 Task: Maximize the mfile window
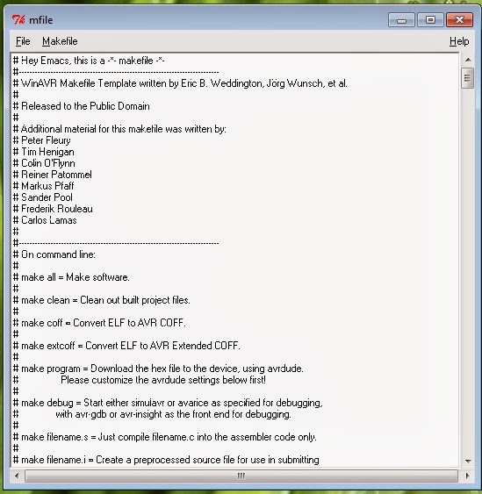pos(430,20)
